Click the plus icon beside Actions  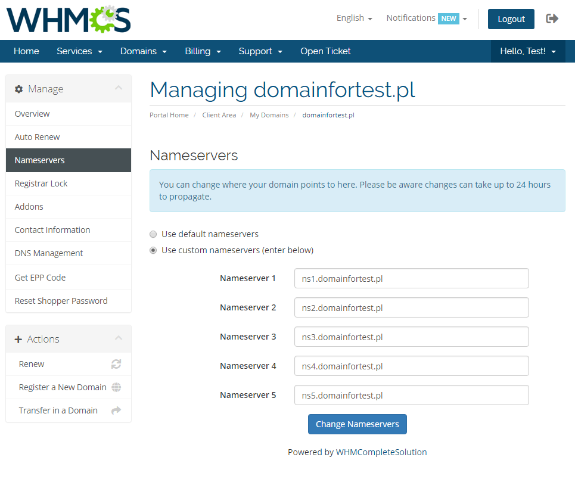18,340
